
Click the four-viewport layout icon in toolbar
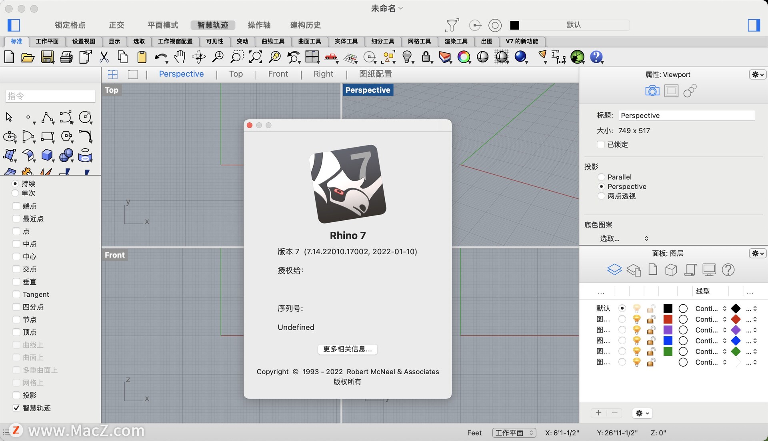point(312,57)
